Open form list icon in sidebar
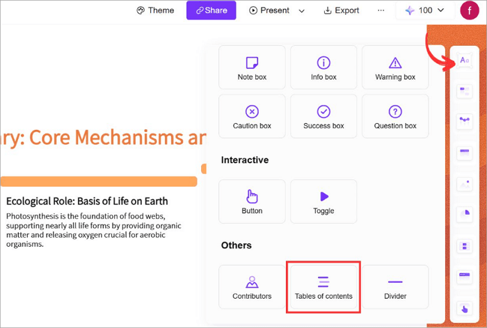This screenshot has height=328, width=487. 464,247
